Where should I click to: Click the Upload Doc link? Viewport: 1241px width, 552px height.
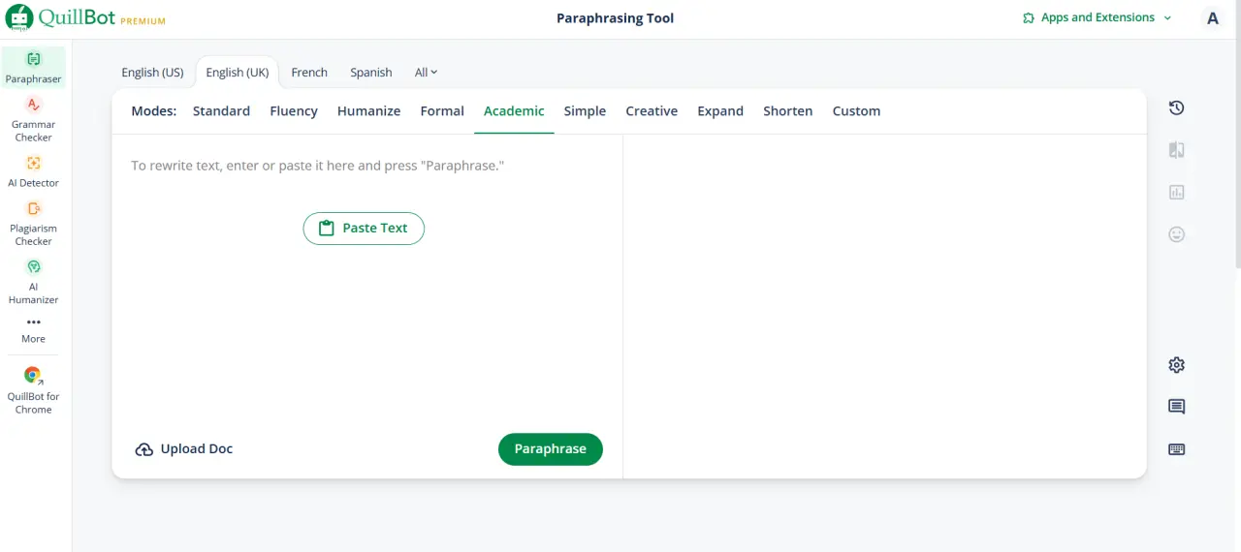184,449
